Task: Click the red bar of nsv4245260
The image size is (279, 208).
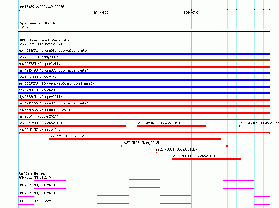Action: (x=144, y=106)
